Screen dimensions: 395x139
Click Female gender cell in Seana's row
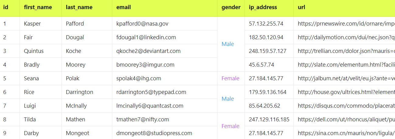pyautogui.click(x=231, y=78)
